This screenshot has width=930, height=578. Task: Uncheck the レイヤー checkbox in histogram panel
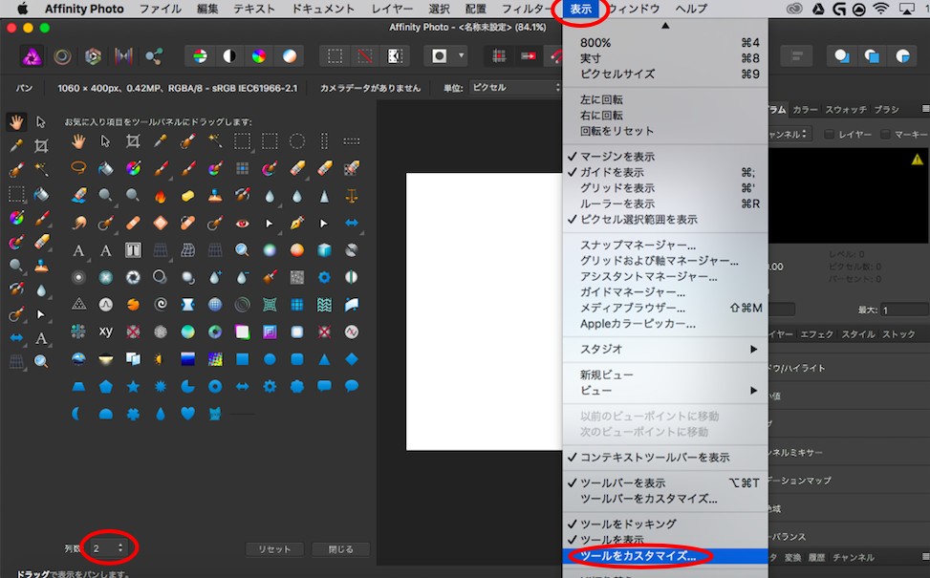click(x=830, y=135)
